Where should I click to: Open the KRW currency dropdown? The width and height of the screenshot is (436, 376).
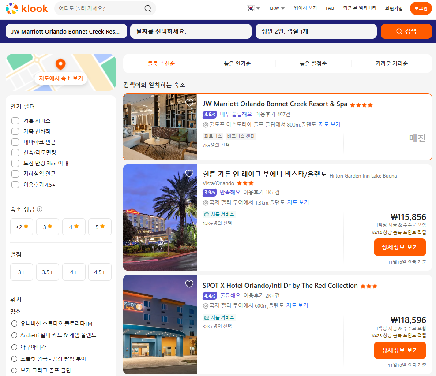(277, 8)
